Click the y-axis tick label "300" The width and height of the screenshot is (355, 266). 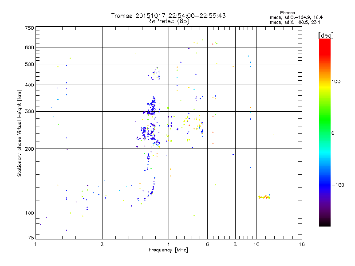tap(29, 111)
